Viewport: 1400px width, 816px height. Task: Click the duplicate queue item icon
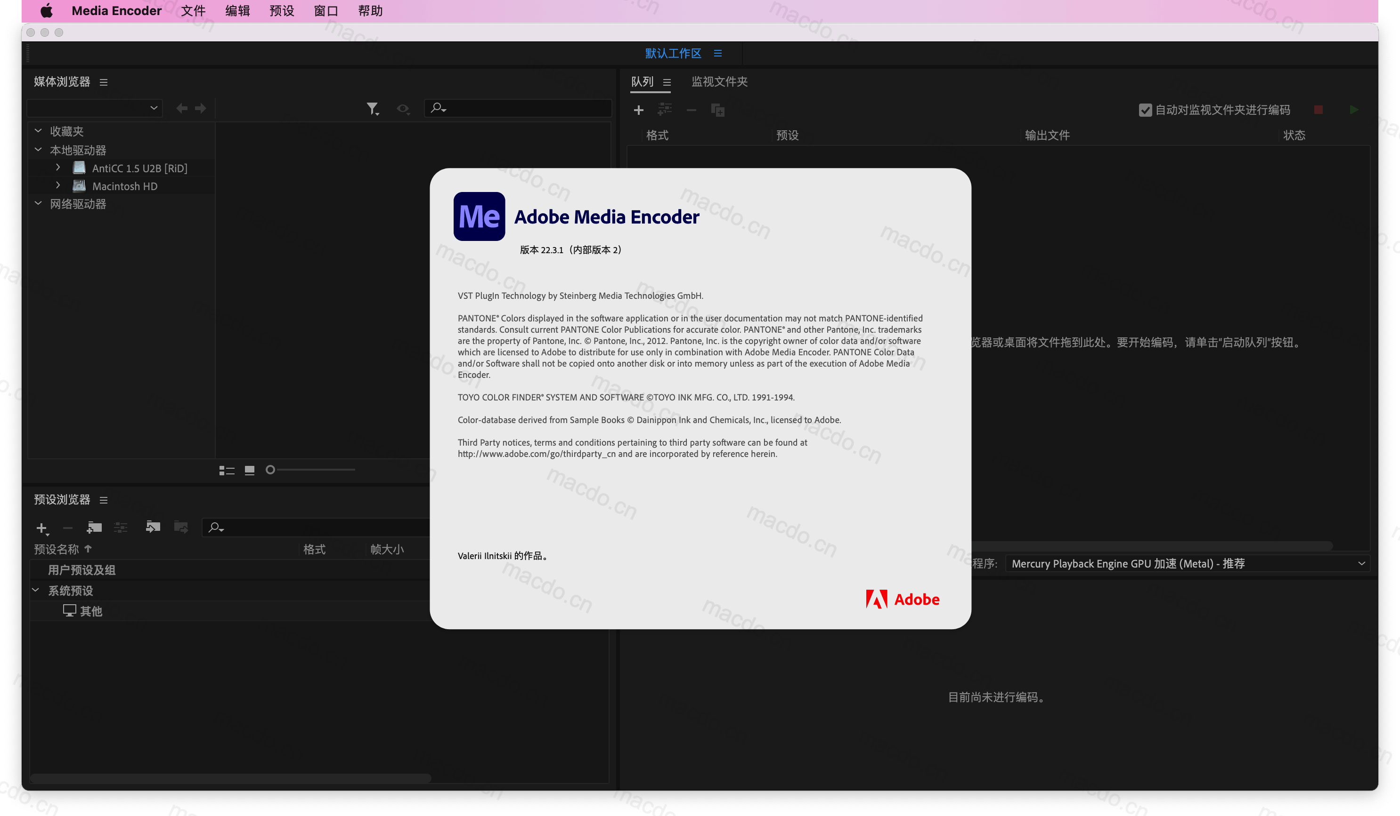tap(718, 110)
